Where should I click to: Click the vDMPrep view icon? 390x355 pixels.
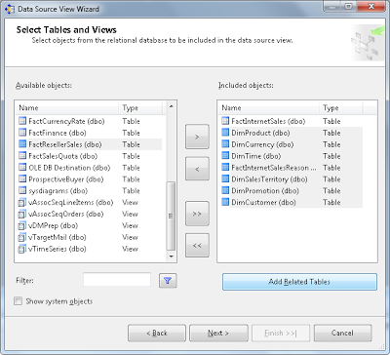pos(21,225)
